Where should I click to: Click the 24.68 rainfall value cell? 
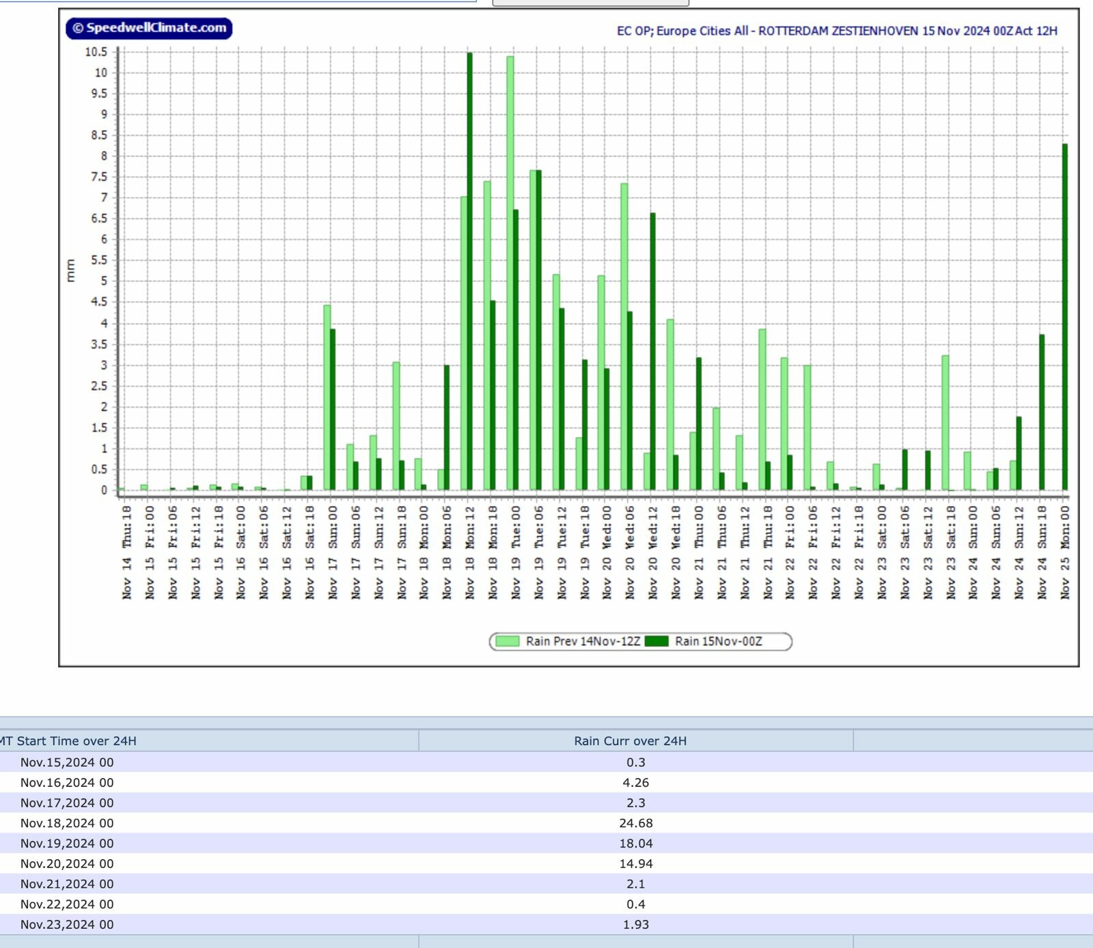635,823
